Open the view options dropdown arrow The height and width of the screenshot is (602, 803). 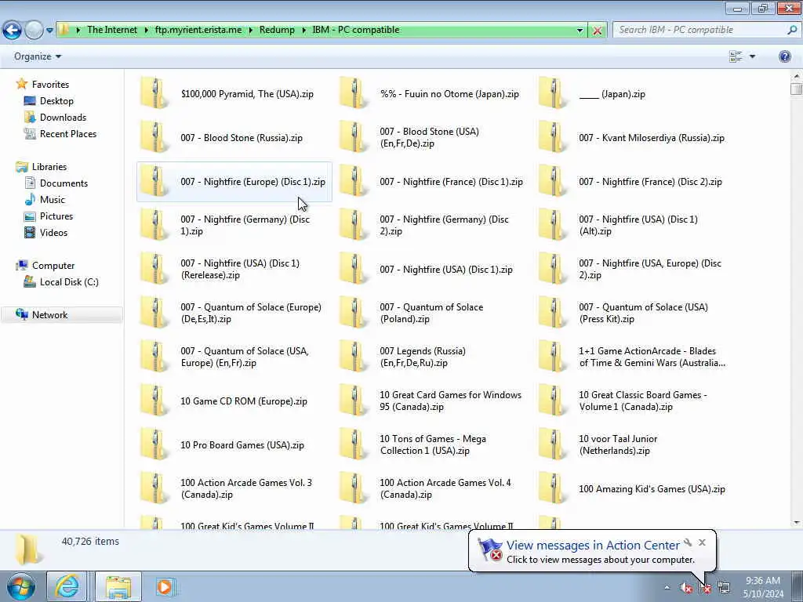click(x=752, y=56)
